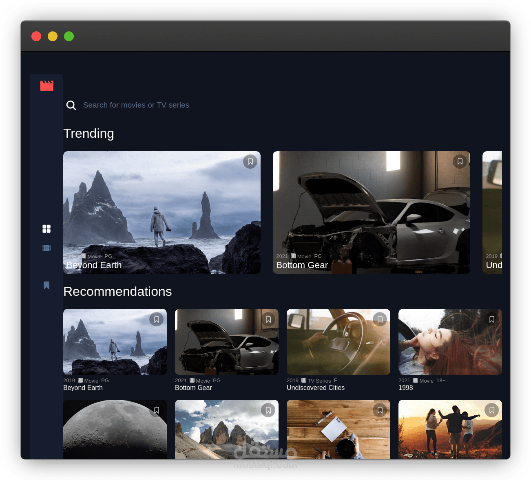The image size is (531, 480).
Task: Open Bottom Gear thumbnail in Recommendations
Action: 227,342
